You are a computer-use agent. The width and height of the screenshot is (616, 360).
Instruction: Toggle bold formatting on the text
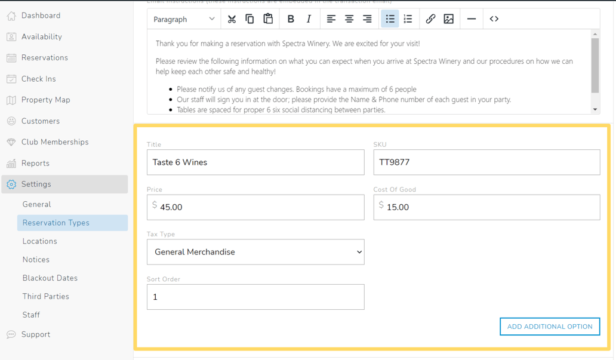[x=291, y=19]
